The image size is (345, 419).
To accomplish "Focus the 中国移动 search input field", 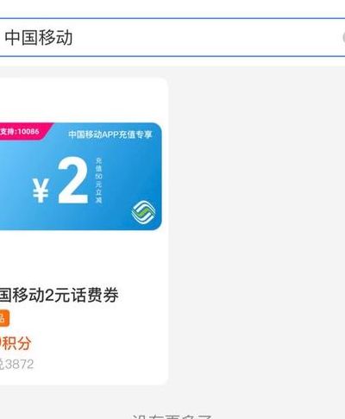I will click(172, 38).
